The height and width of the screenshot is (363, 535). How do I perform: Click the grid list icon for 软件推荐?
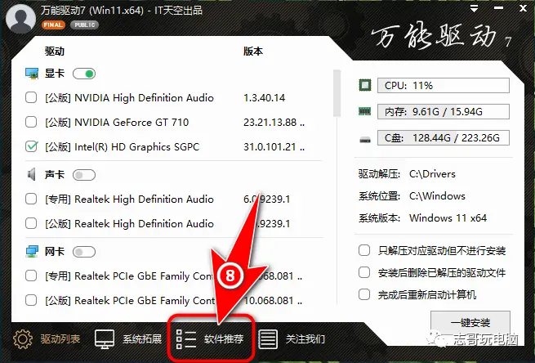pos(186,338)
